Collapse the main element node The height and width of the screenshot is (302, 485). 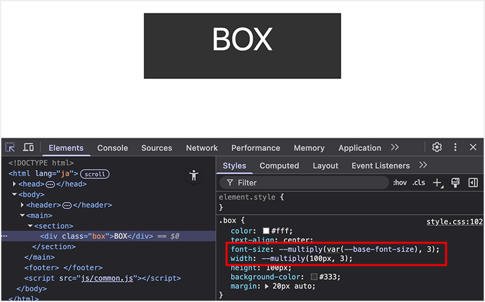(22, 215)
